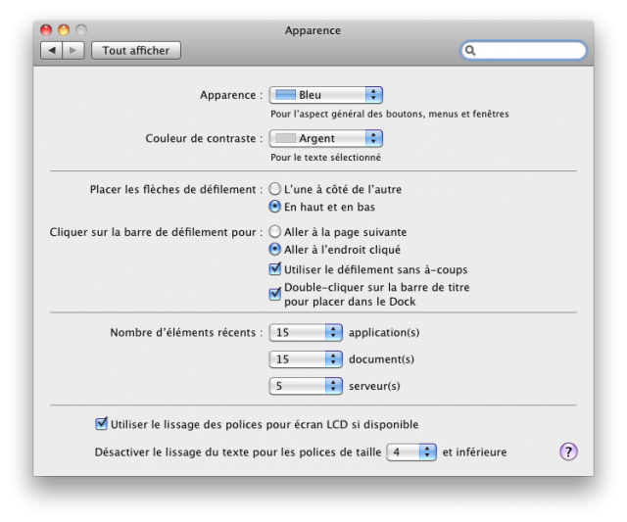Close the Apparence window with red button

pos(46,30)
